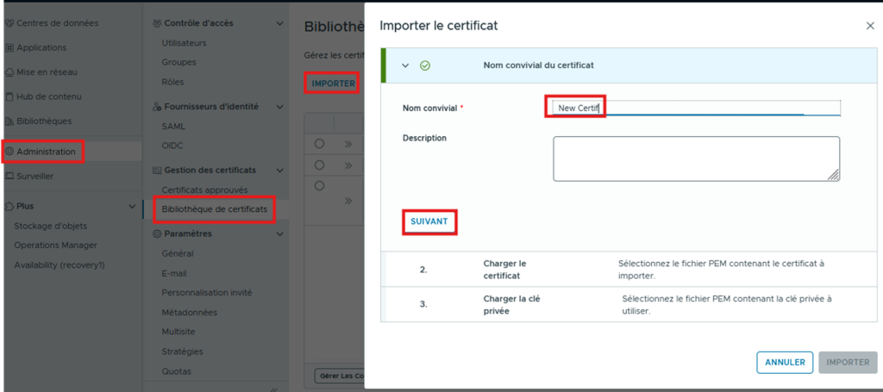Open the Utilisateurs menu entry
The height and width of the screenshot is (392, 883).
(185, 42)
